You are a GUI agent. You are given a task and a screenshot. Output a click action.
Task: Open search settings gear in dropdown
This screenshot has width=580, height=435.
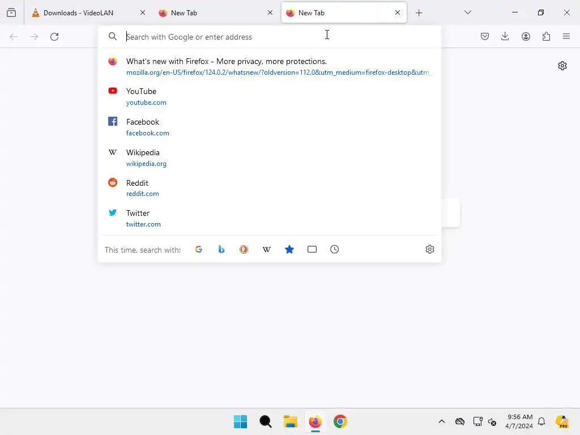coord(429,249)
